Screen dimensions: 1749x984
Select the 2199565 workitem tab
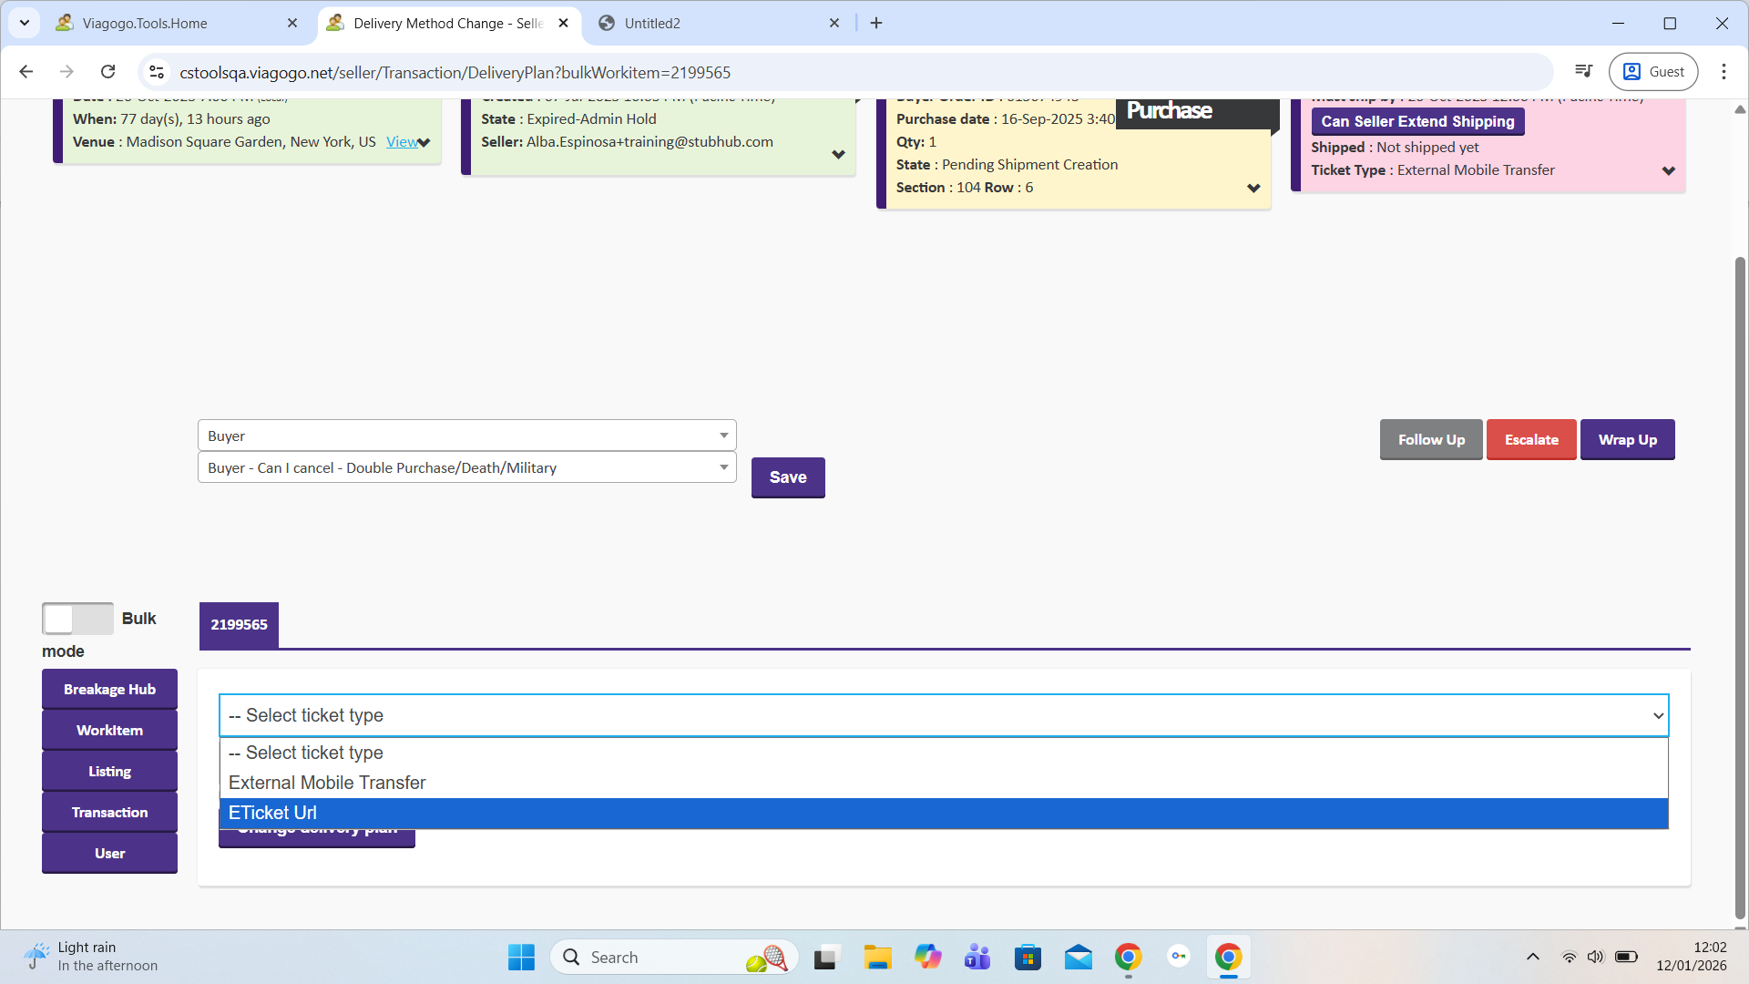tap(239, 625)
